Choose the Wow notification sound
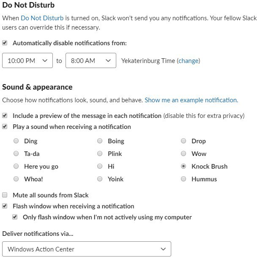Image resolution: width=271 pixels, height=265 pixels. point(183,153)
